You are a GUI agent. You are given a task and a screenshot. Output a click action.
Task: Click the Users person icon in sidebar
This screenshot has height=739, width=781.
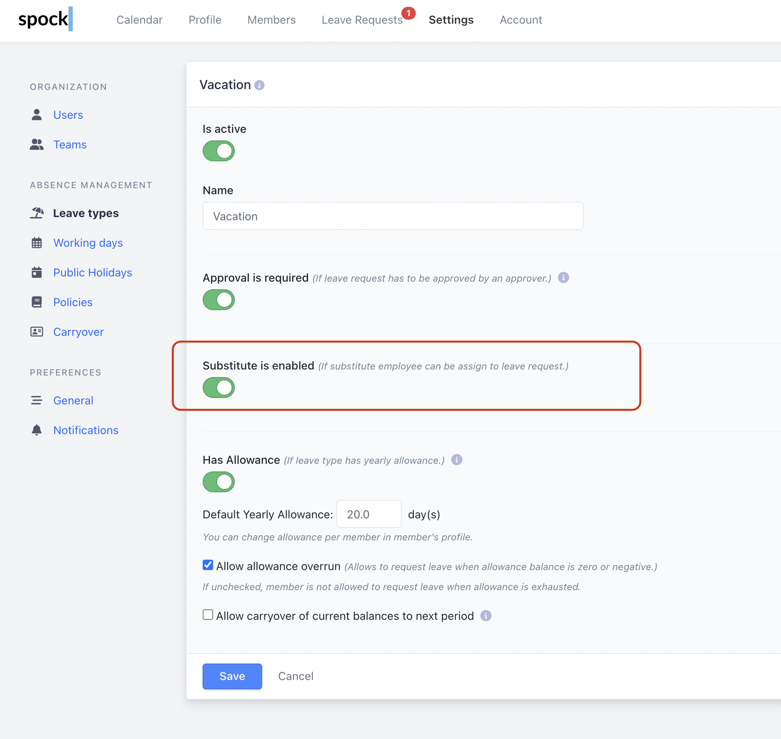[37, 115]
